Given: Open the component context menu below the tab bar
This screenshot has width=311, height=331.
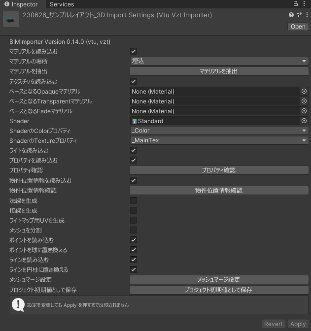Looking at the screenshot, I should tap(307, 15).
